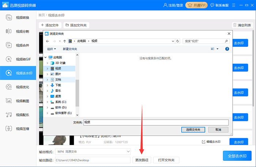The width and height of the screenshot is (256, 167).
Task: Click the dialog's forward arrow
Action: [x=54, y=41]
